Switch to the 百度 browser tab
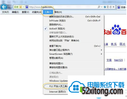This screenshot has height=99, width=127. (122, 7)
